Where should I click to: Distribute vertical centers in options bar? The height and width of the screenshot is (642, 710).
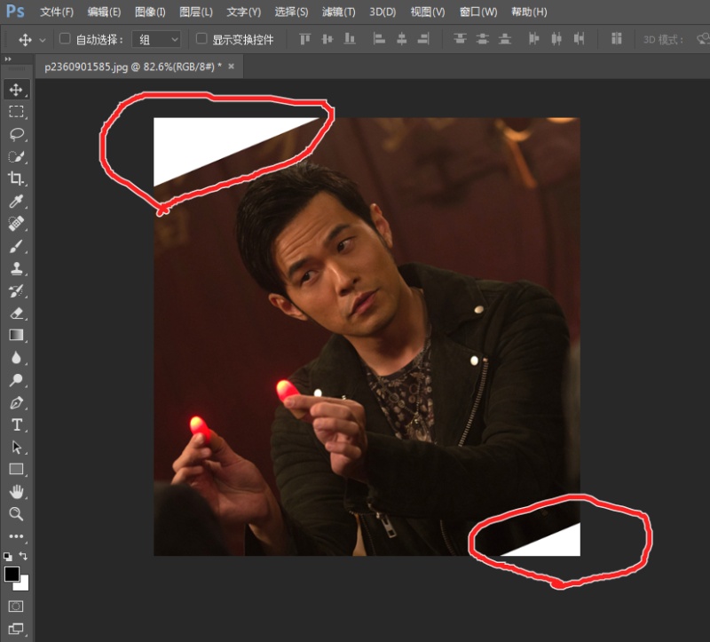click(482, 39)
